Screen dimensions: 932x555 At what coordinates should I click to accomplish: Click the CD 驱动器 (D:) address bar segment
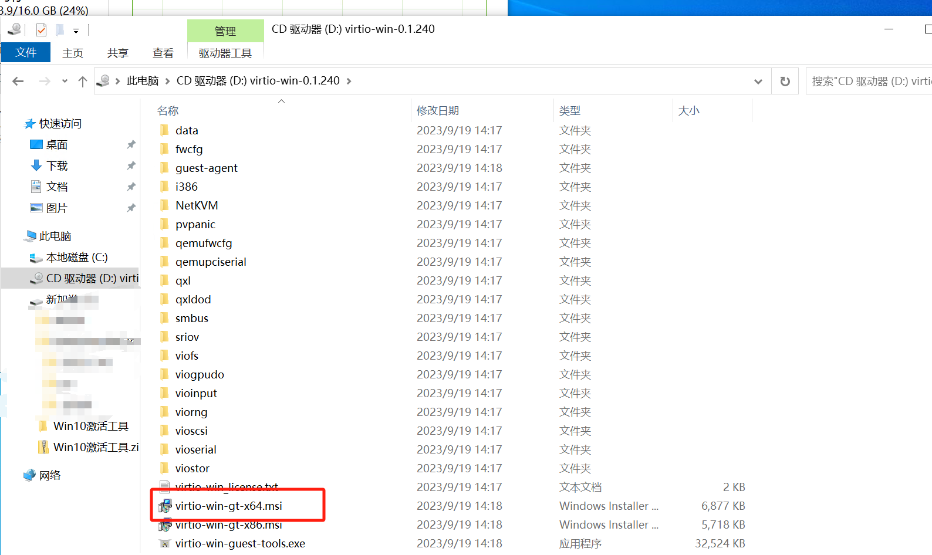[x=258, y=81]
